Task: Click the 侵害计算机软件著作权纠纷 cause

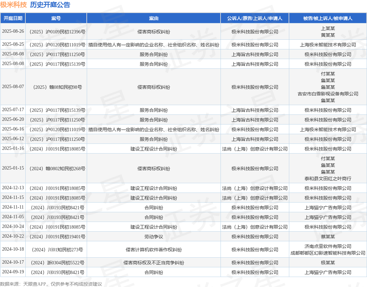Action: click(x=154, y=250)
